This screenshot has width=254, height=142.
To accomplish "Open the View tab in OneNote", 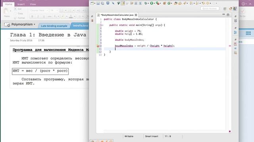I will tap(33, 4).
